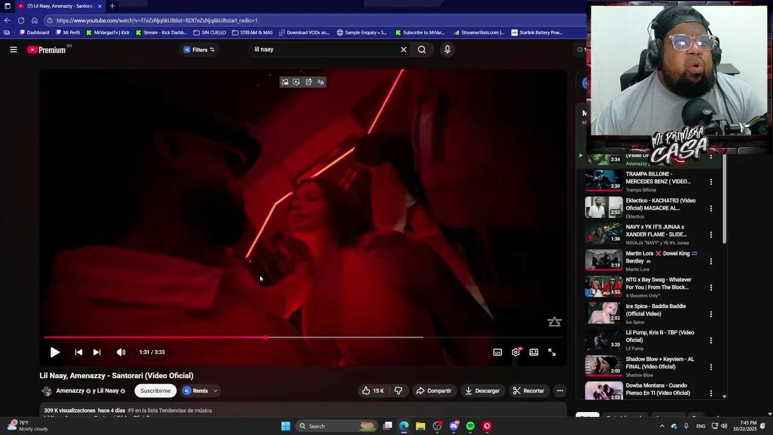Open options menu for Ice Spice Baddie Baddie
Screen dimensions: 773x435
(711, 314)
